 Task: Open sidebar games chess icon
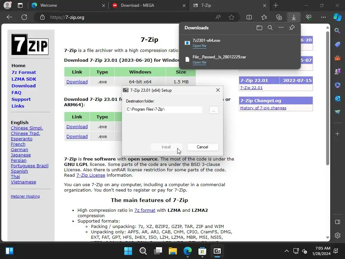pos(337,71)
